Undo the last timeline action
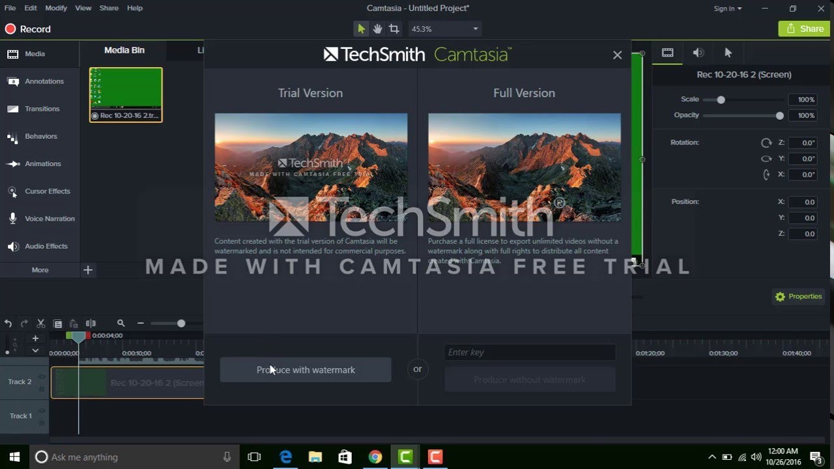This screenshot has height=469, width=834. coord(8,323)
